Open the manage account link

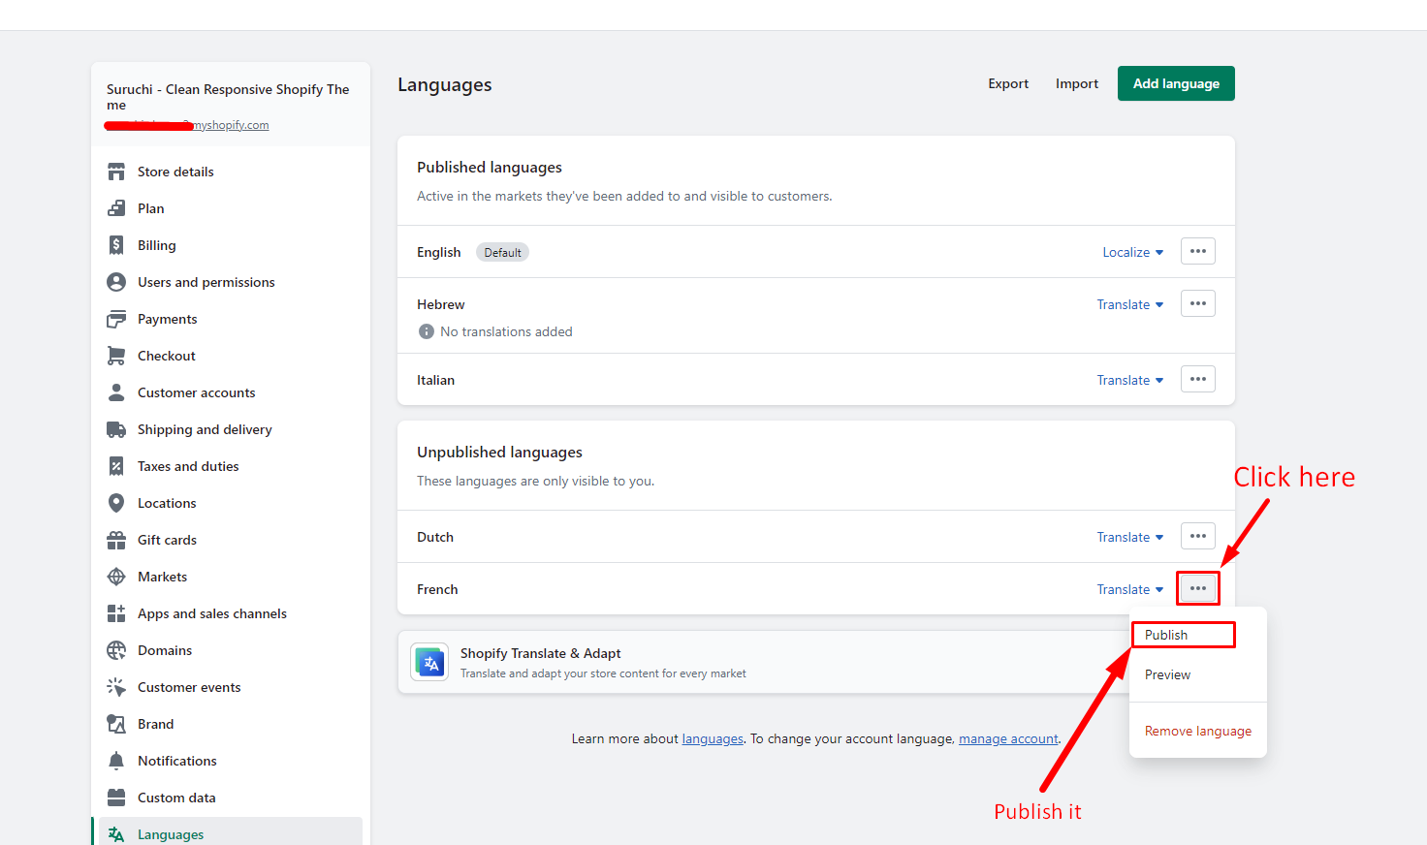tap(1008, 739)
